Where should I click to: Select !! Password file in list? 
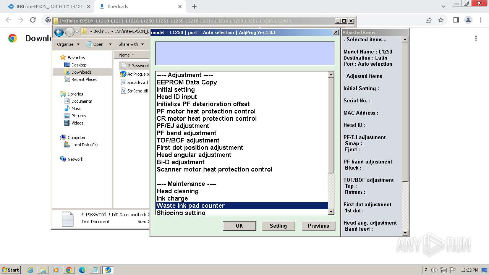[x=135, y=66]
